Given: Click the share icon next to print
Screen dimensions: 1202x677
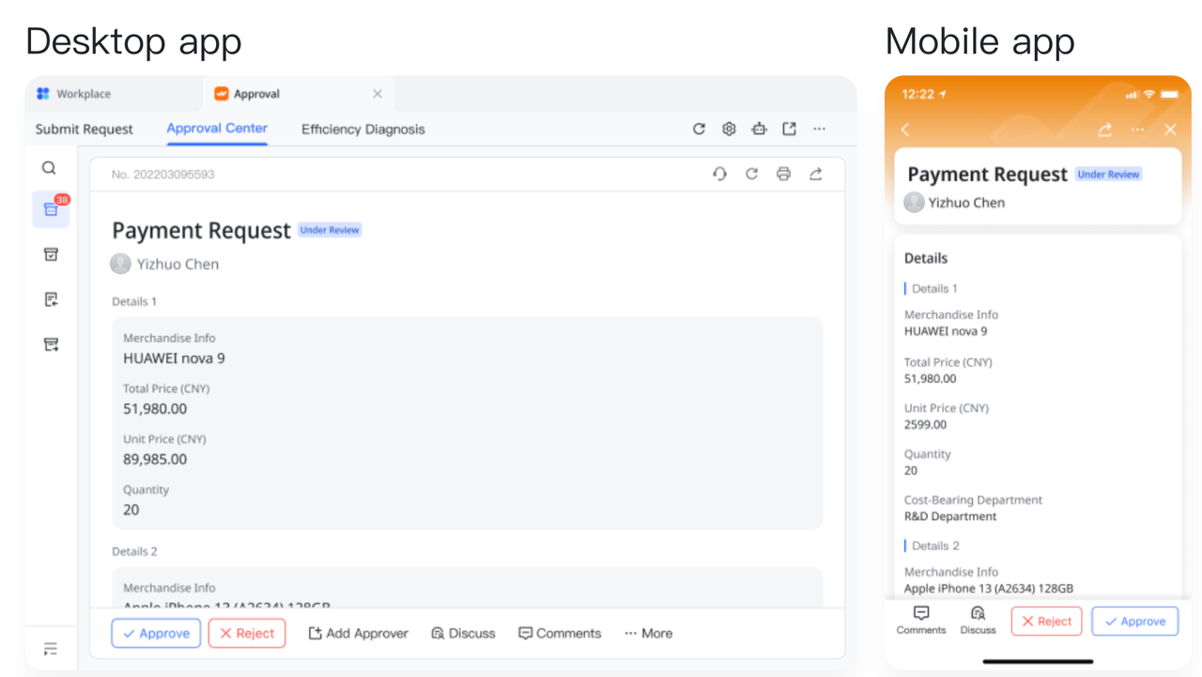Looking at the screenshot, I should 815,174.
